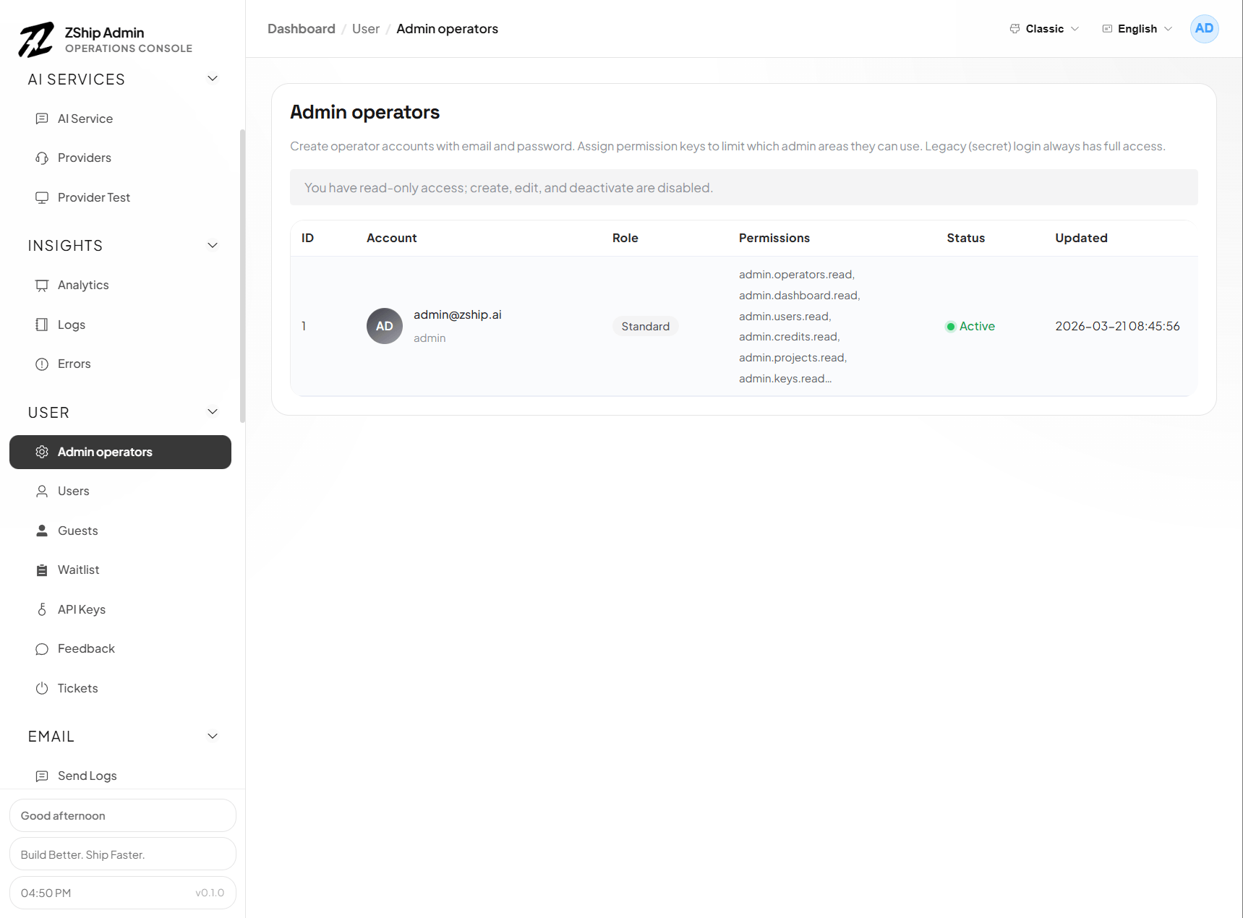Viewport: 1243px width, 918px height.
Task: Click the Feedback speech bubble icon
Action: click(42, 649)
